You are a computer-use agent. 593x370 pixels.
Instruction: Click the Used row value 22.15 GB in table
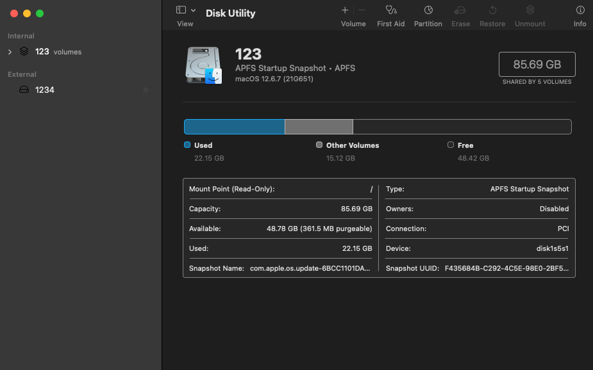[x=357, y=248]
